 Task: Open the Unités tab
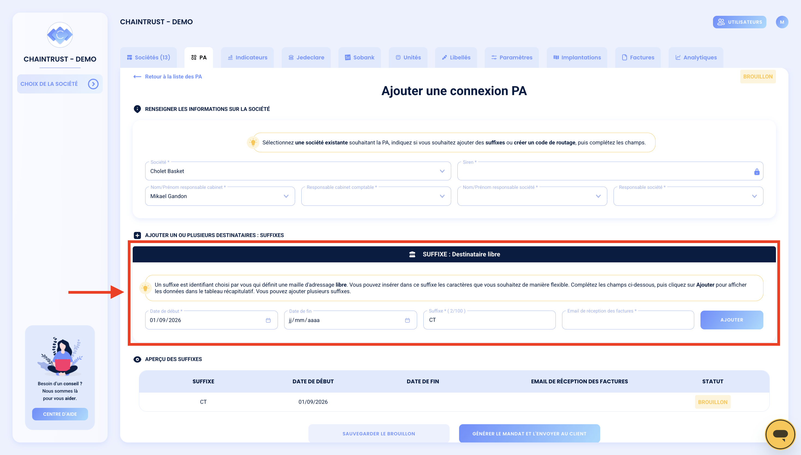(x=408, y=57)
